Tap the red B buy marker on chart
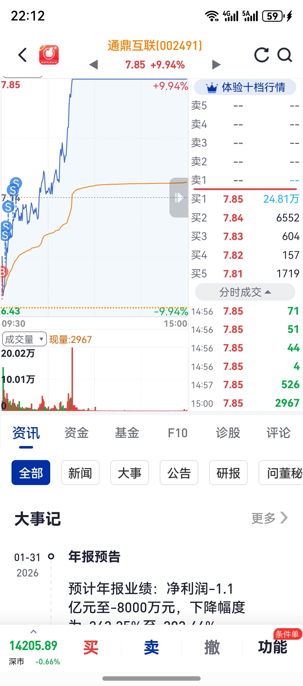 click(3, 272)
